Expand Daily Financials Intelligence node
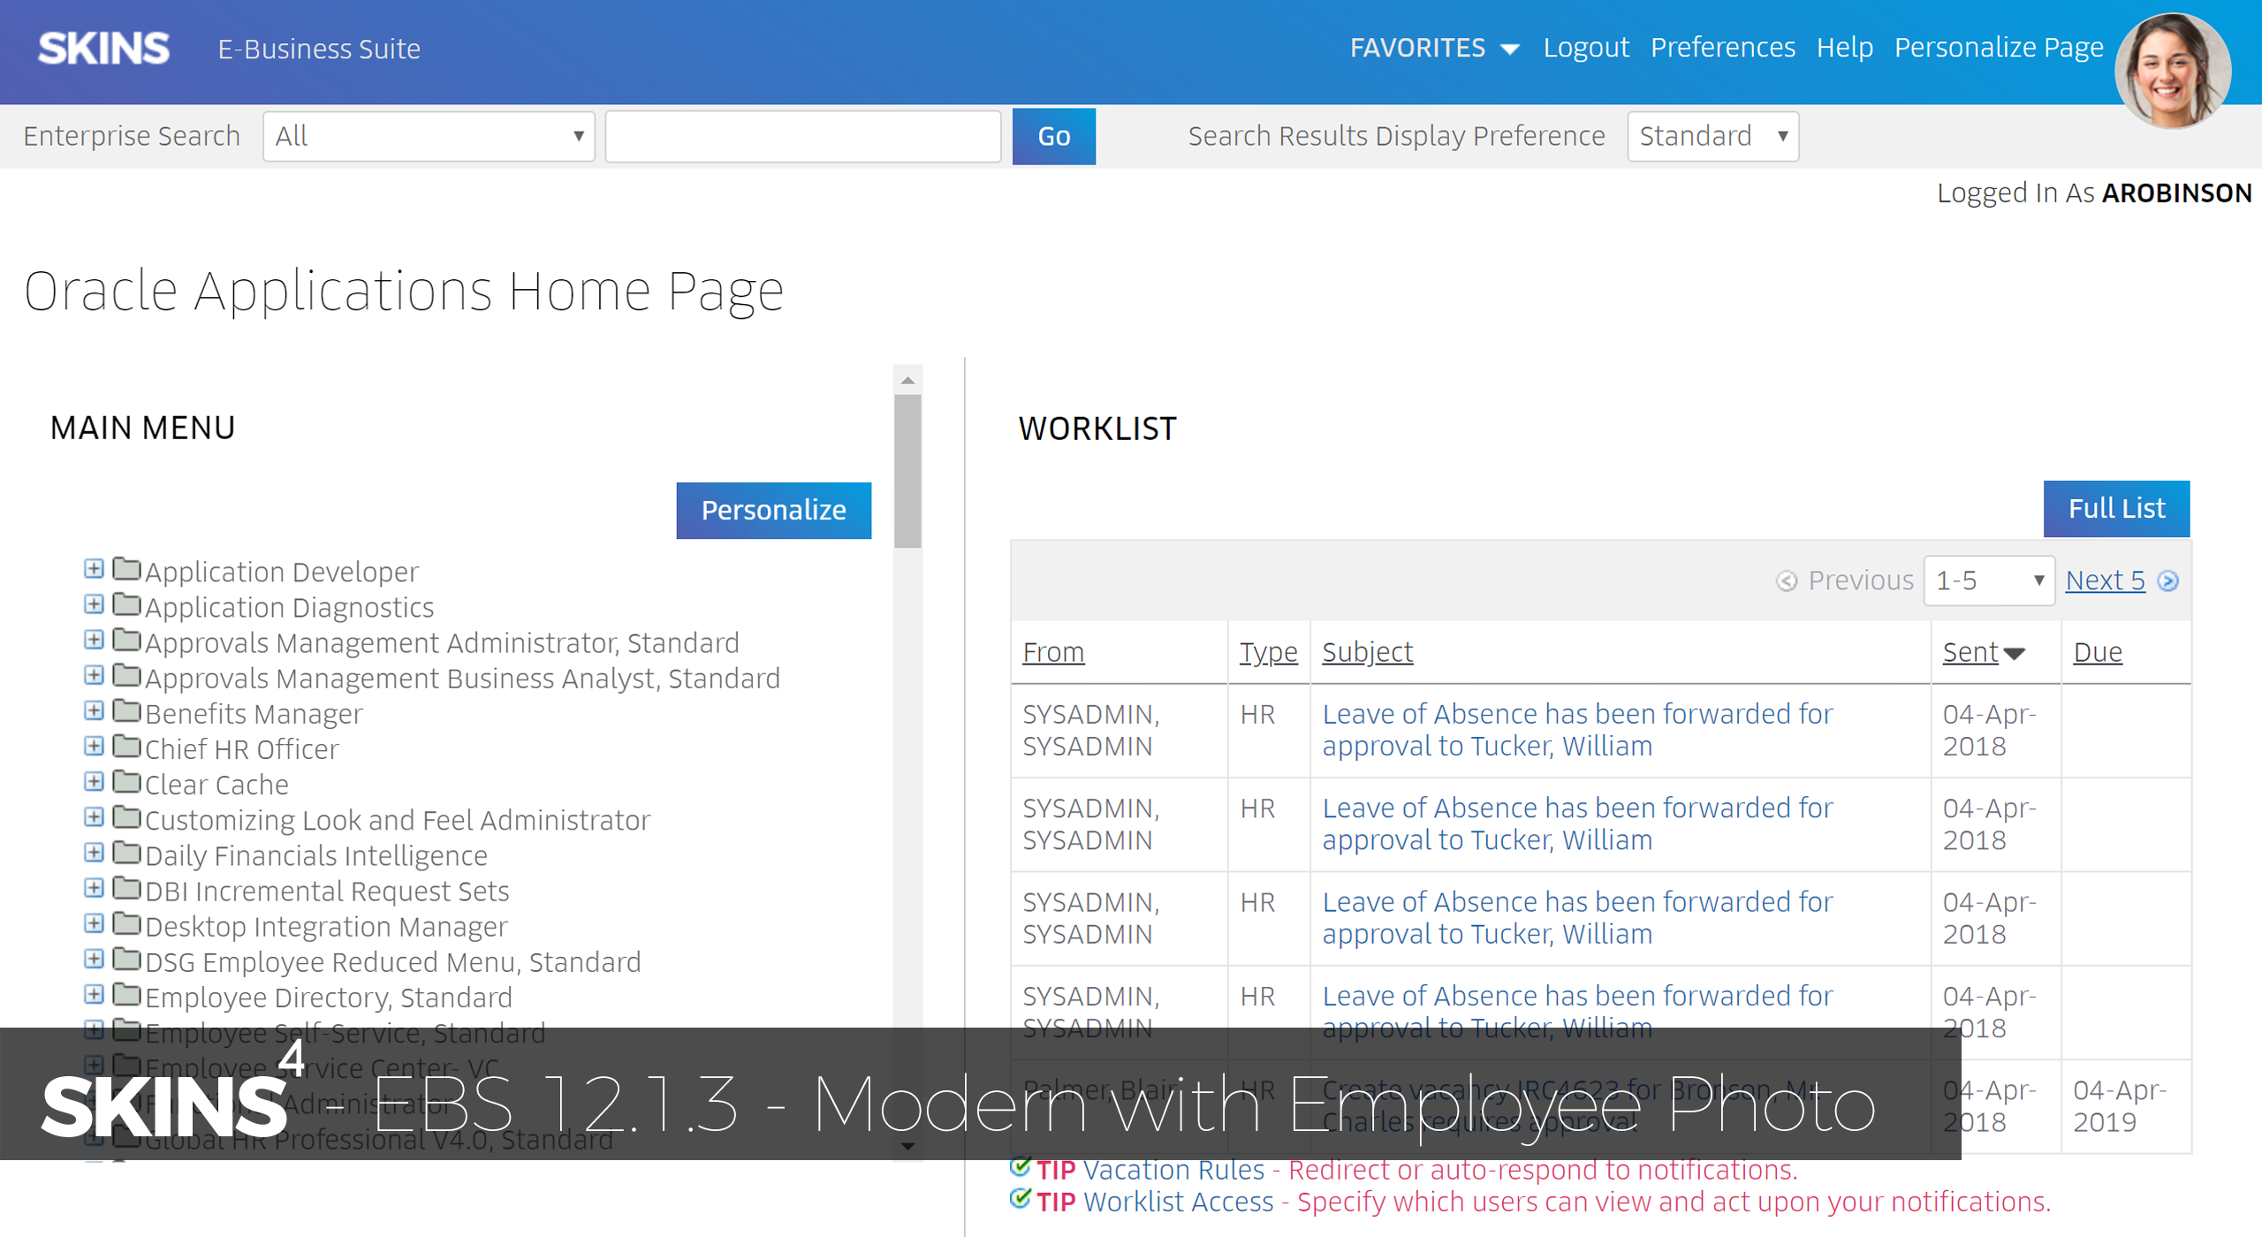This screenshot has height=1237, width=2262. click(94, 852)
